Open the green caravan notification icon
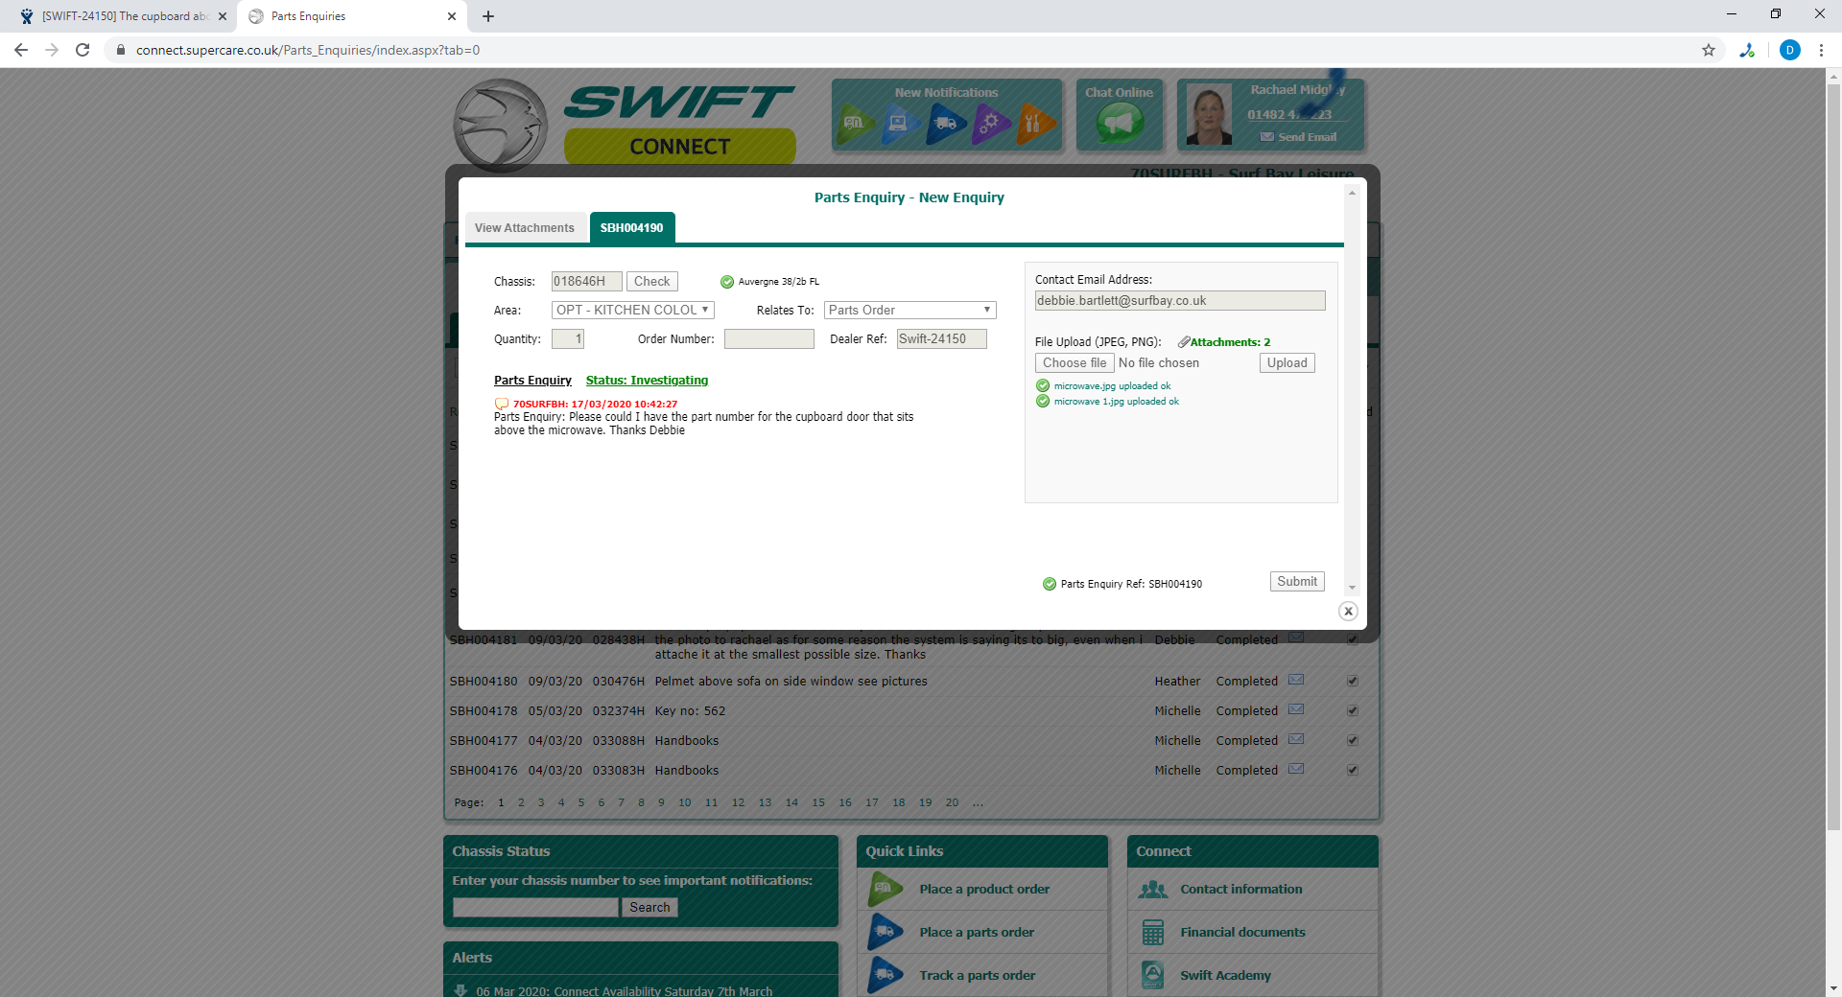Screen dimensions: 1842x997 pos(855,124)
